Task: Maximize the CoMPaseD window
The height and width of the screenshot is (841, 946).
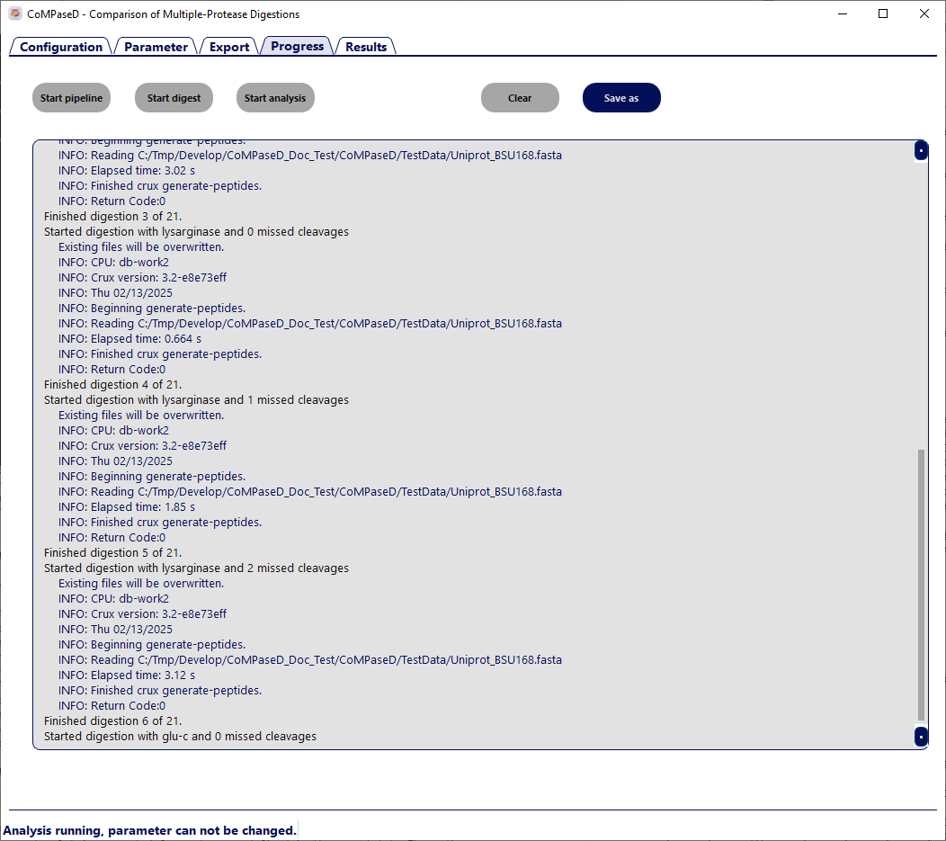Action: tap(883, 14)
